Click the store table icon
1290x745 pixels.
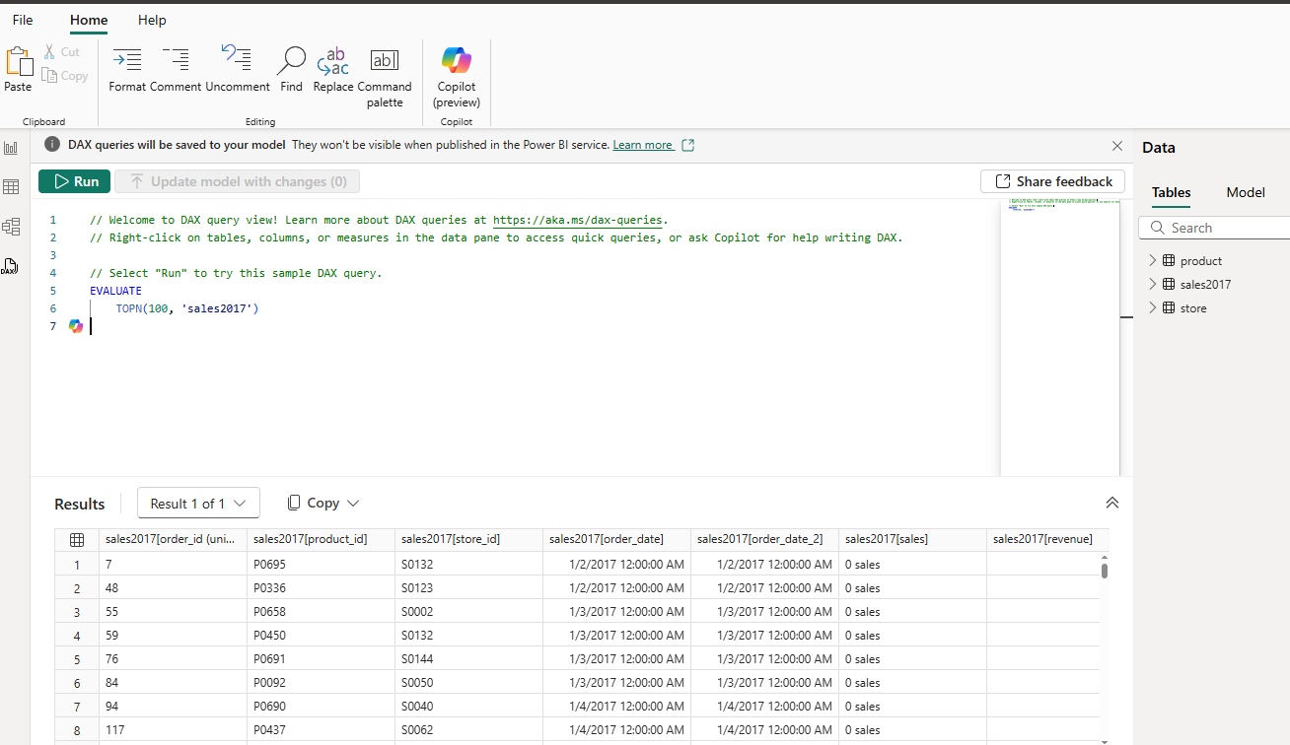click(1169, 308)
